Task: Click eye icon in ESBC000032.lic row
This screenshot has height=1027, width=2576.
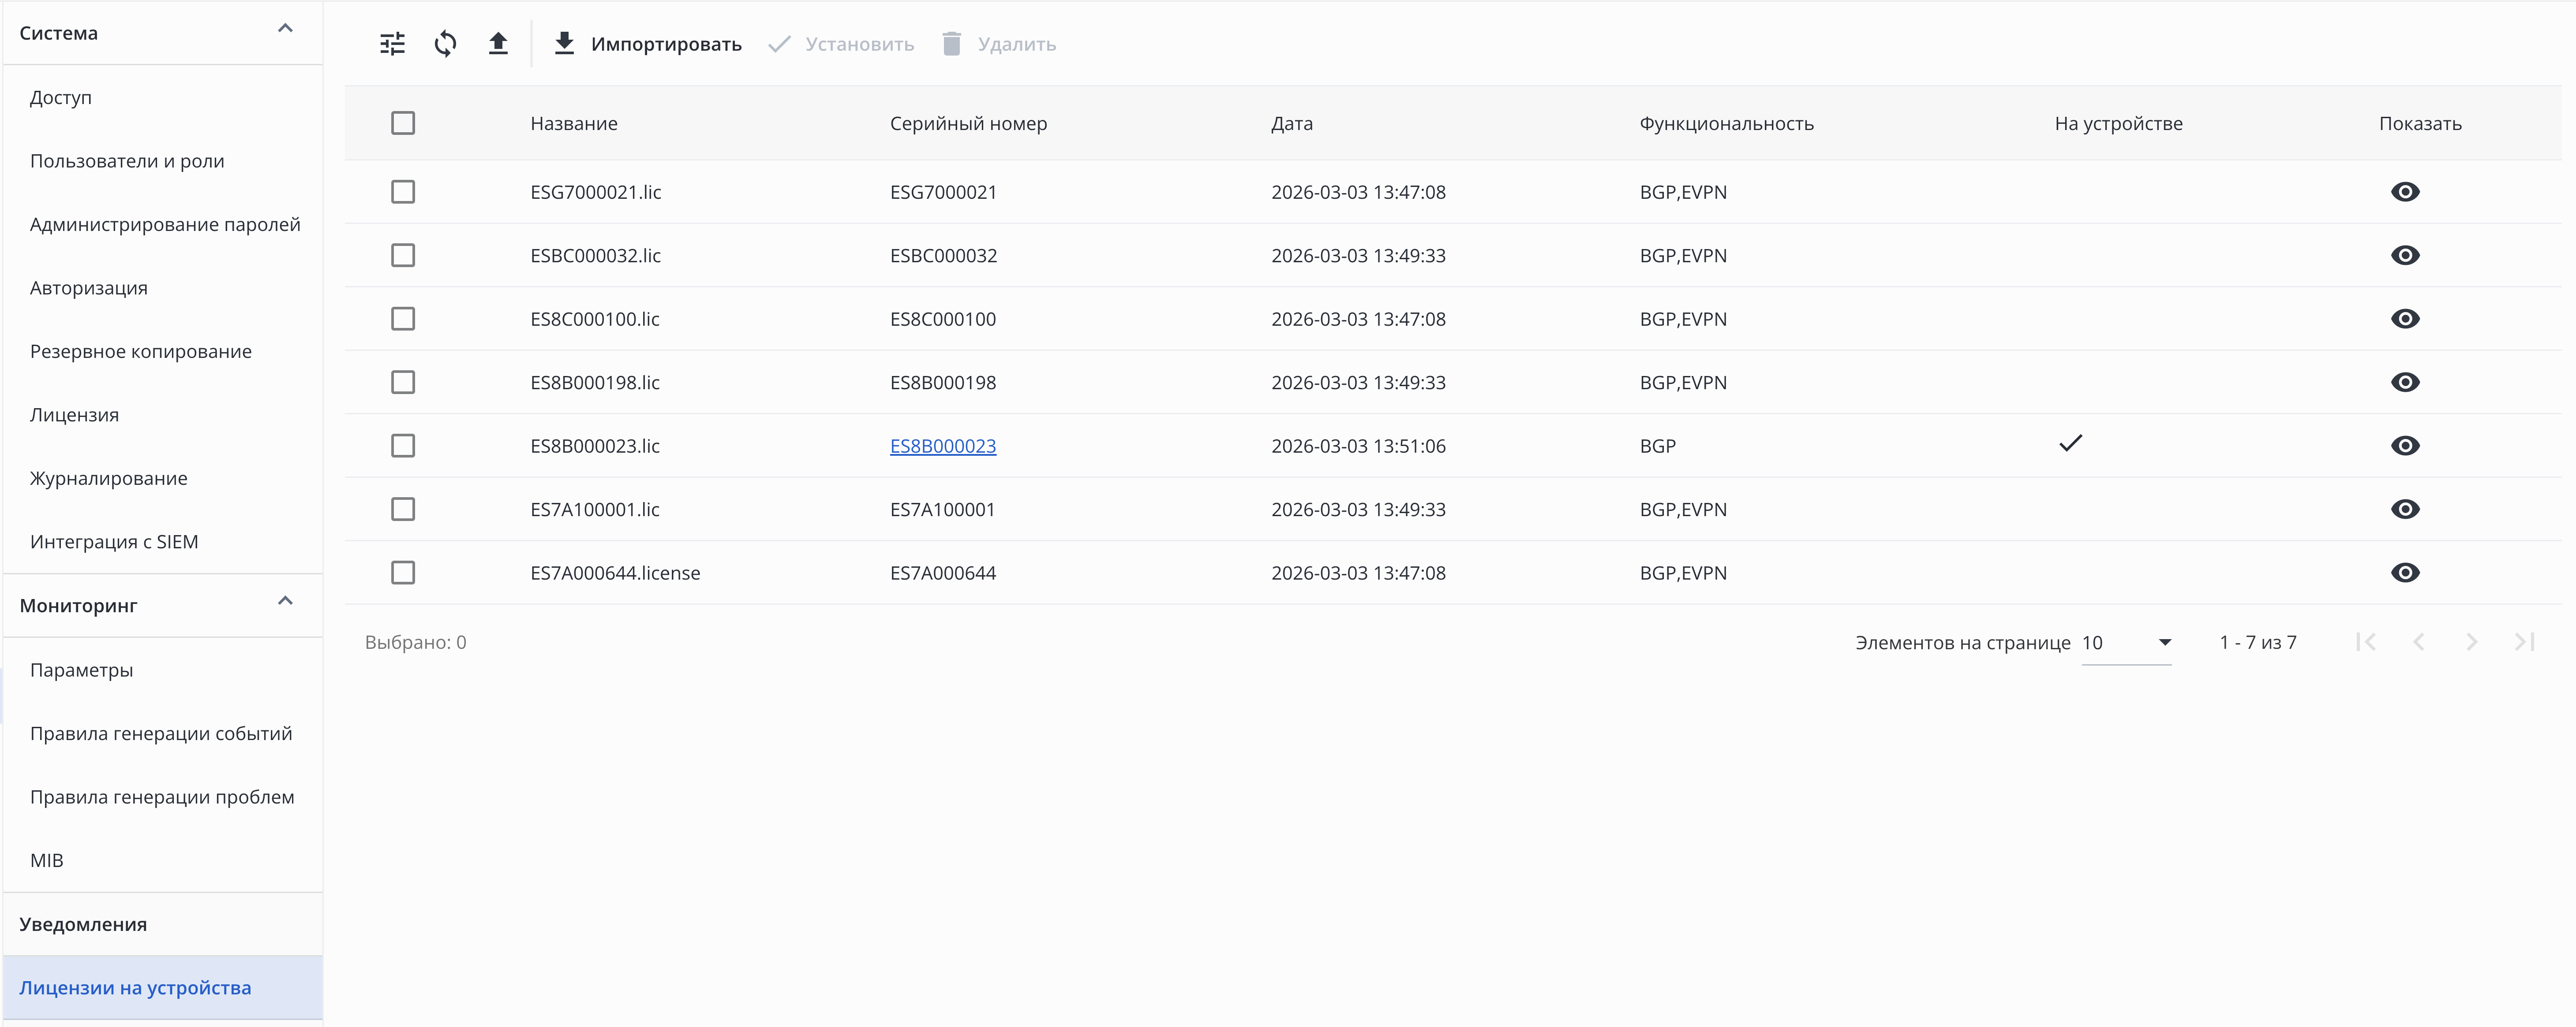Action: pos(2404,256)
